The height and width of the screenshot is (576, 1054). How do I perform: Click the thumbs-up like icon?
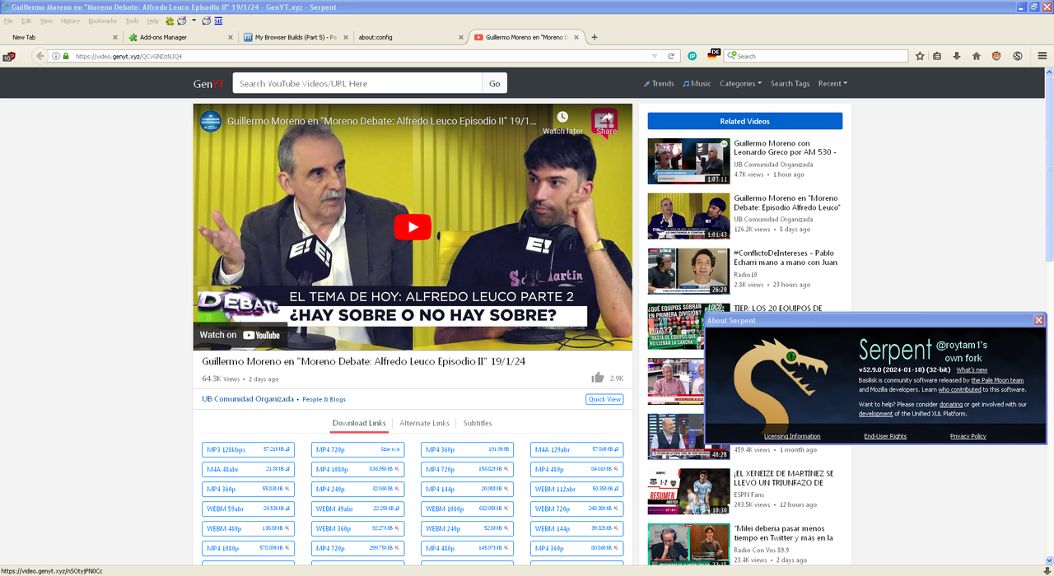pos(597,378)
